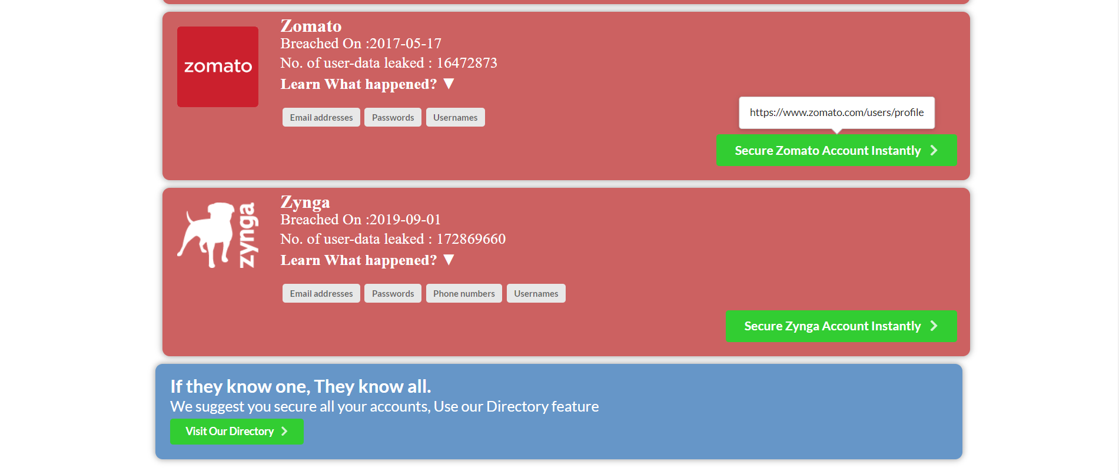Click 'If they know one, They know all.' heading
1119x474 pixels.
[301, 386]
